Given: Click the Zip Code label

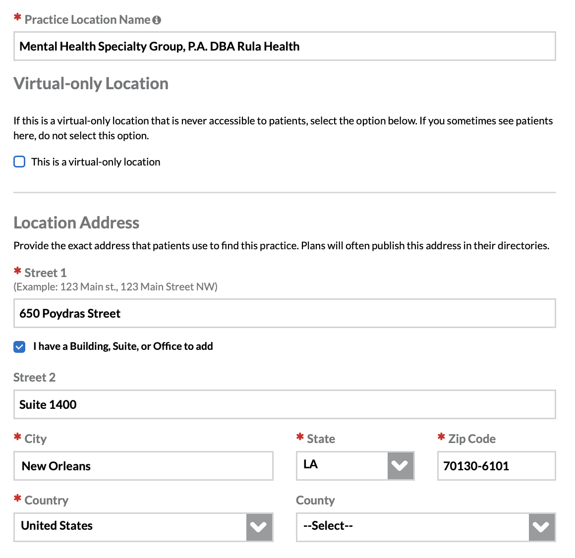Looking at the screenshot, I should coord(471,439).
